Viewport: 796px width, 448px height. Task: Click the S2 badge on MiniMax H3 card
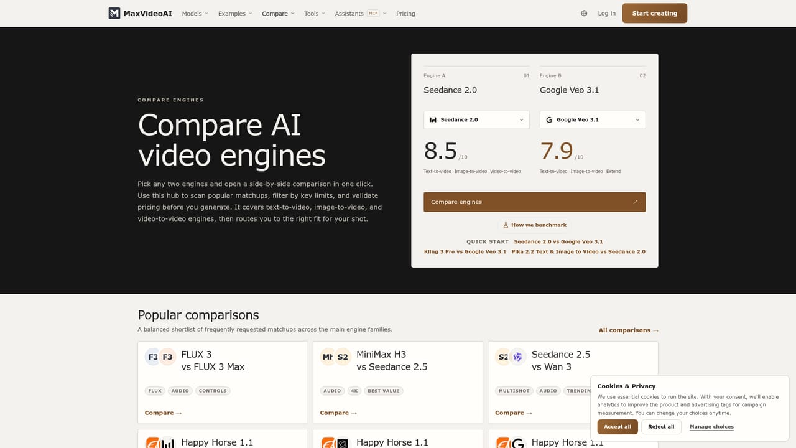click(x=343, y=357)
